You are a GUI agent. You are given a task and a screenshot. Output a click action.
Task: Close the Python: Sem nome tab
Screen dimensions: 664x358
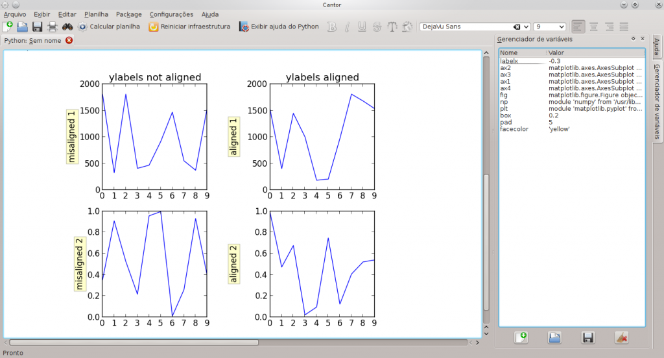[69, 40]
